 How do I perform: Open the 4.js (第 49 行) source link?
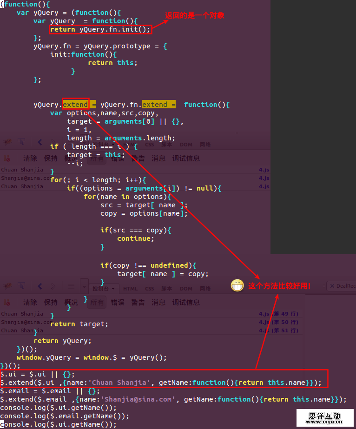click(278, 314)
